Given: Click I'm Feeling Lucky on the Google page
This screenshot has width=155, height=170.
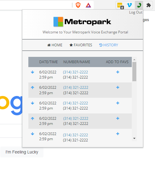Looking at the screenshot, I should click(22, 152).
